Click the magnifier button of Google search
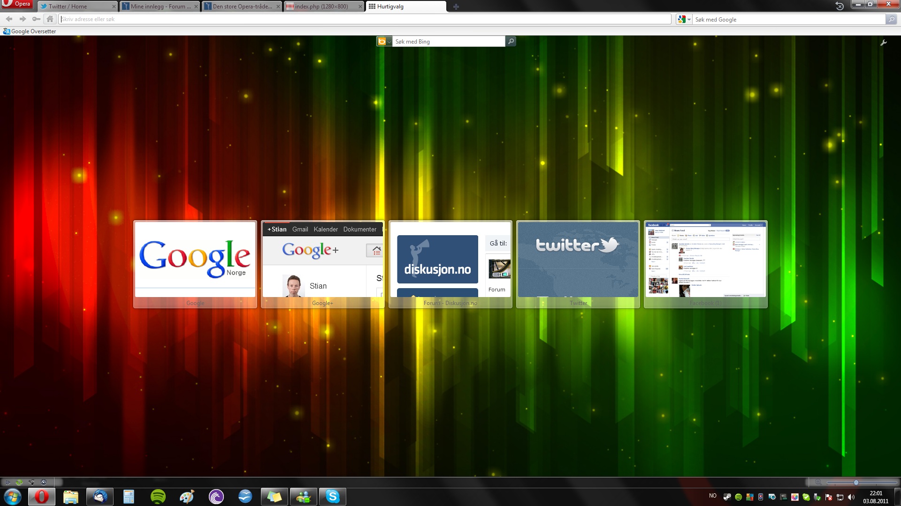Screen dimensions: 901x506 pyautogui.click(x=891, y=19)
